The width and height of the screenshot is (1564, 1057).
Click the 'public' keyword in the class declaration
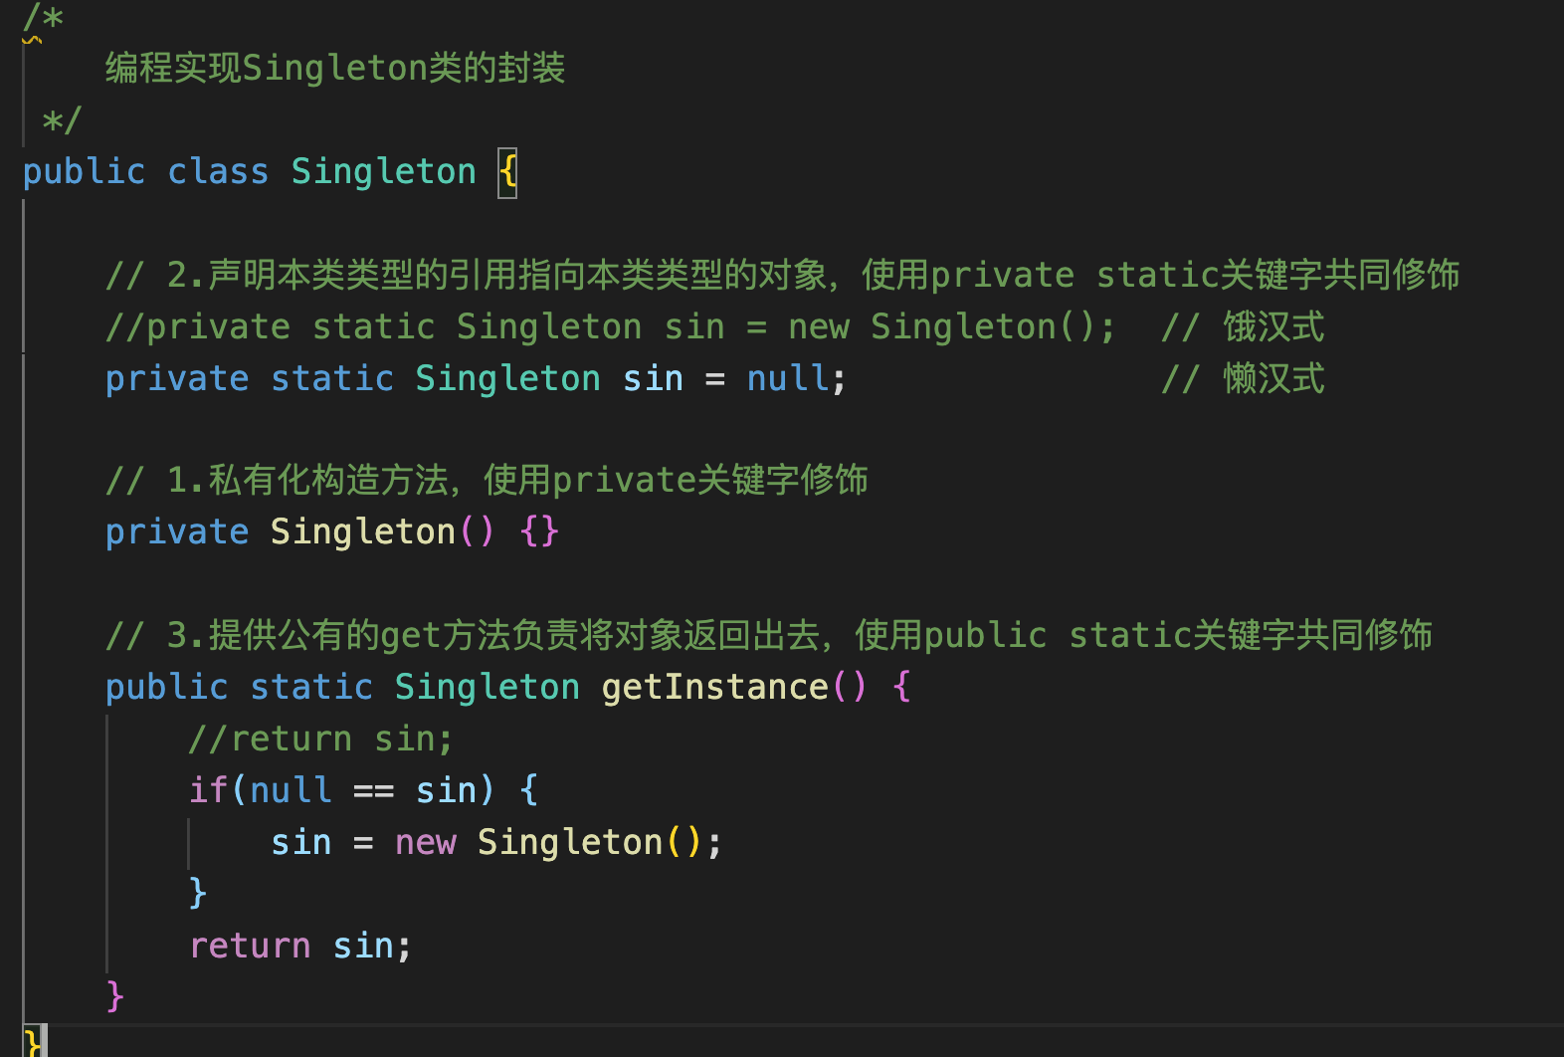[x=84, y=172]
